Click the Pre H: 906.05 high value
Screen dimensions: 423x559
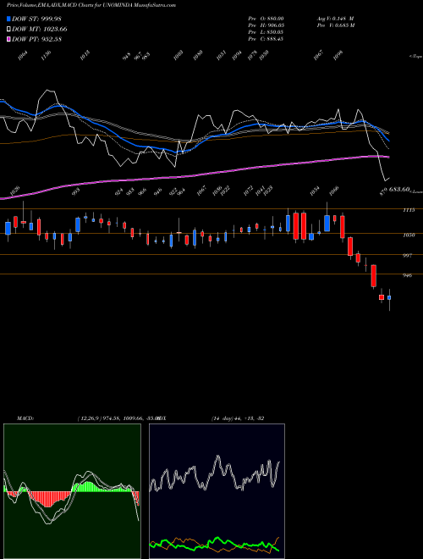(266, 25)
